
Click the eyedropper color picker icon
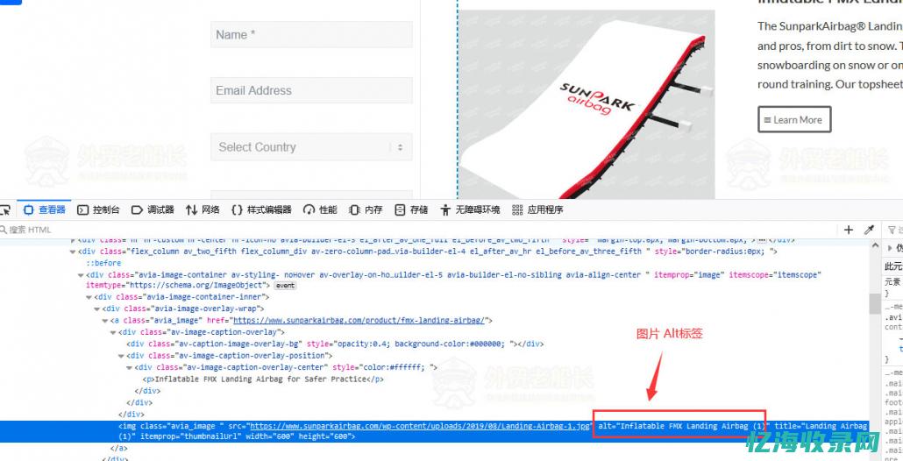tap(869, 230)
